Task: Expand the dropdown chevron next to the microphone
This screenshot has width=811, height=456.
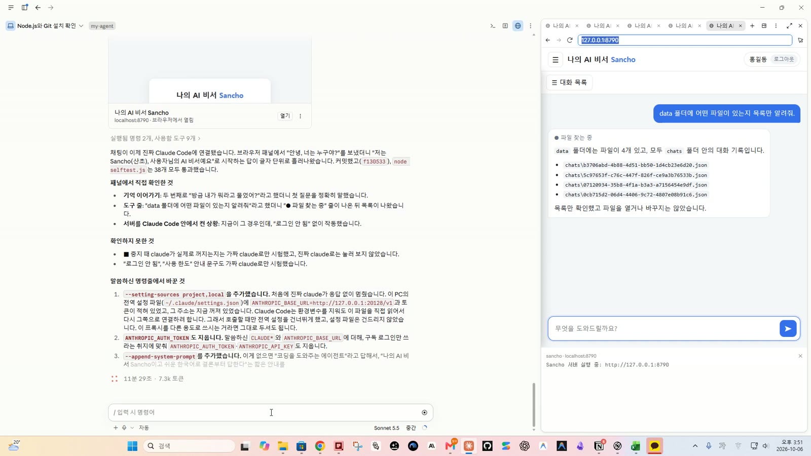Action: [x=132, y=428]
